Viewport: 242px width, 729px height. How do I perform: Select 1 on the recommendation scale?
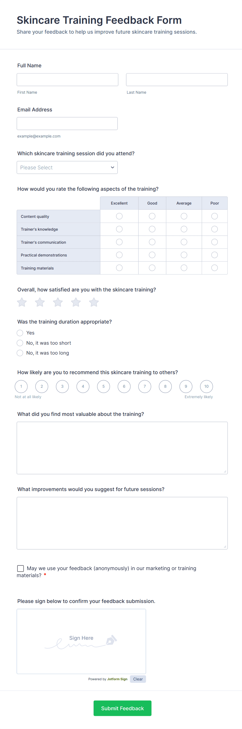pyautogui.click(x=21, y=386)
